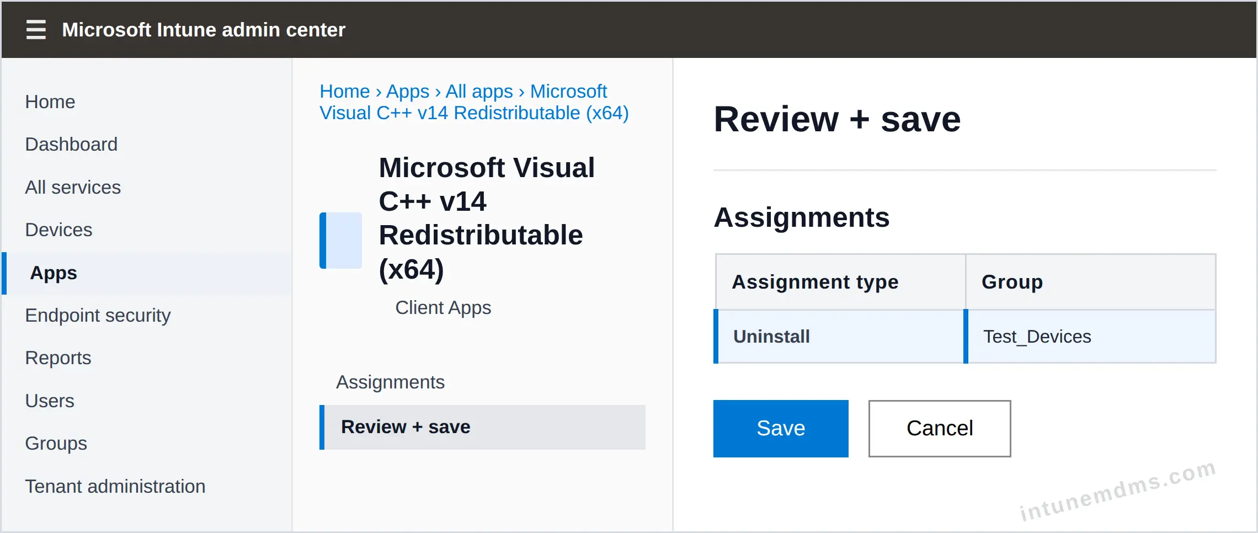Viewport: 1258px width, 533px height.
Task: Select the Test_Devices group cell
Action: [x=1090, y=337]
